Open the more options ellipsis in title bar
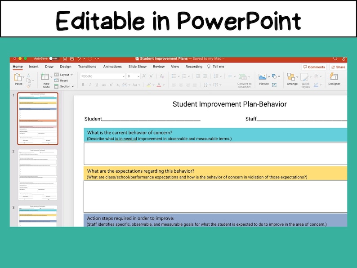The width and height of the screenshot is (357, 268). tap(97, 59)
